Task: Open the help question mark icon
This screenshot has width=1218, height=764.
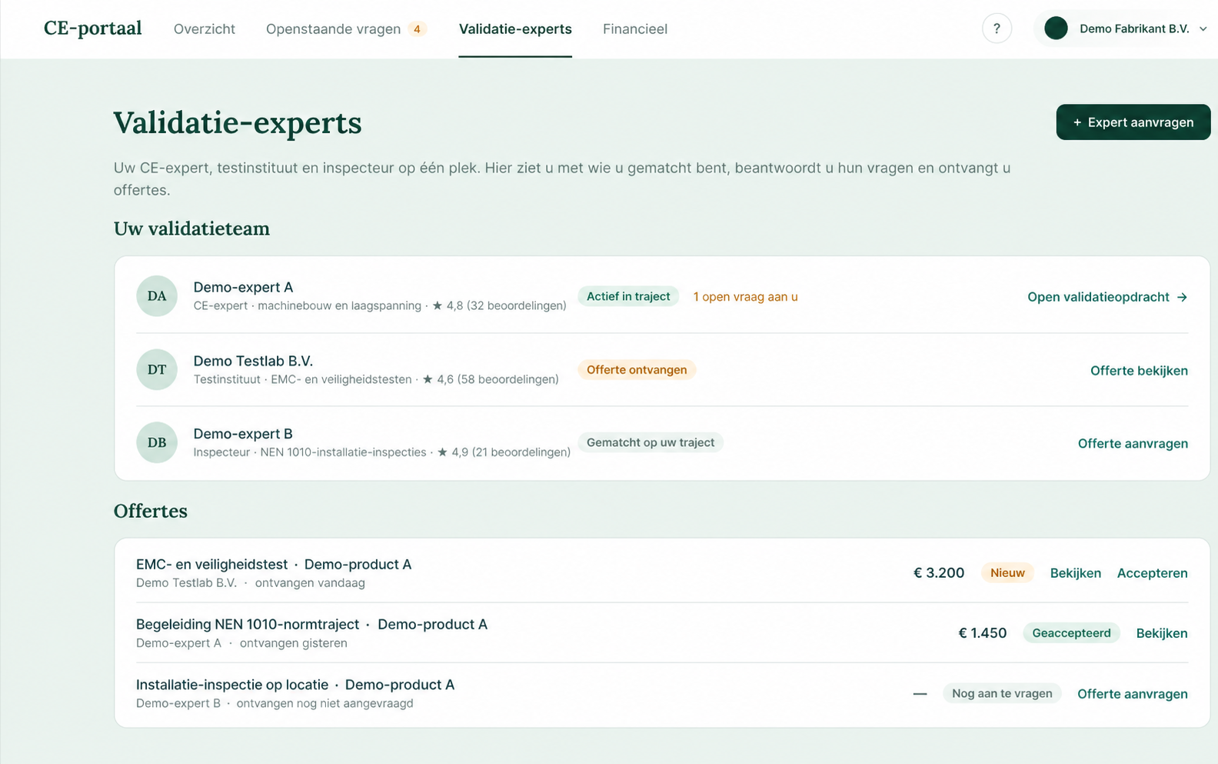Action: [x=997, y=28]
